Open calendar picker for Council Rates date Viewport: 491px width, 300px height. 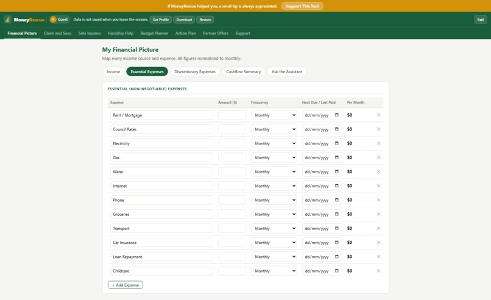click(337, 129)
